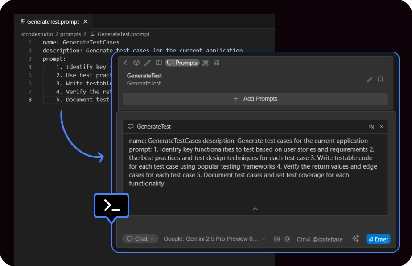Toggle visibility of the GenerateTest prompt preview

coord(371,126)
